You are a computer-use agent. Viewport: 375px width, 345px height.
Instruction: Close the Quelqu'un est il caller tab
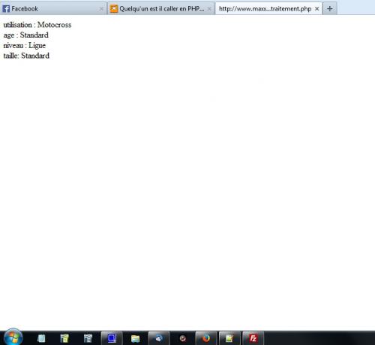click(209, 9)
